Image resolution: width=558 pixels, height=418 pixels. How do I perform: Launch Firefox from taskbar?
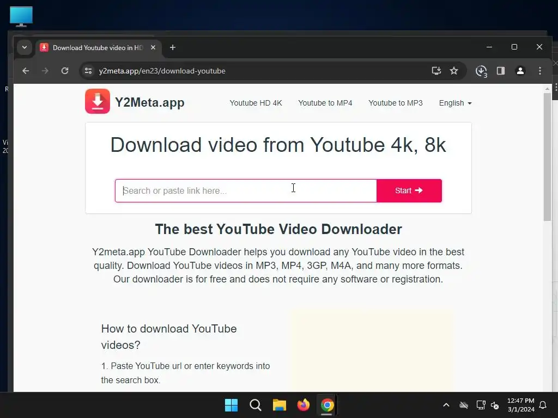click(303, 405)
